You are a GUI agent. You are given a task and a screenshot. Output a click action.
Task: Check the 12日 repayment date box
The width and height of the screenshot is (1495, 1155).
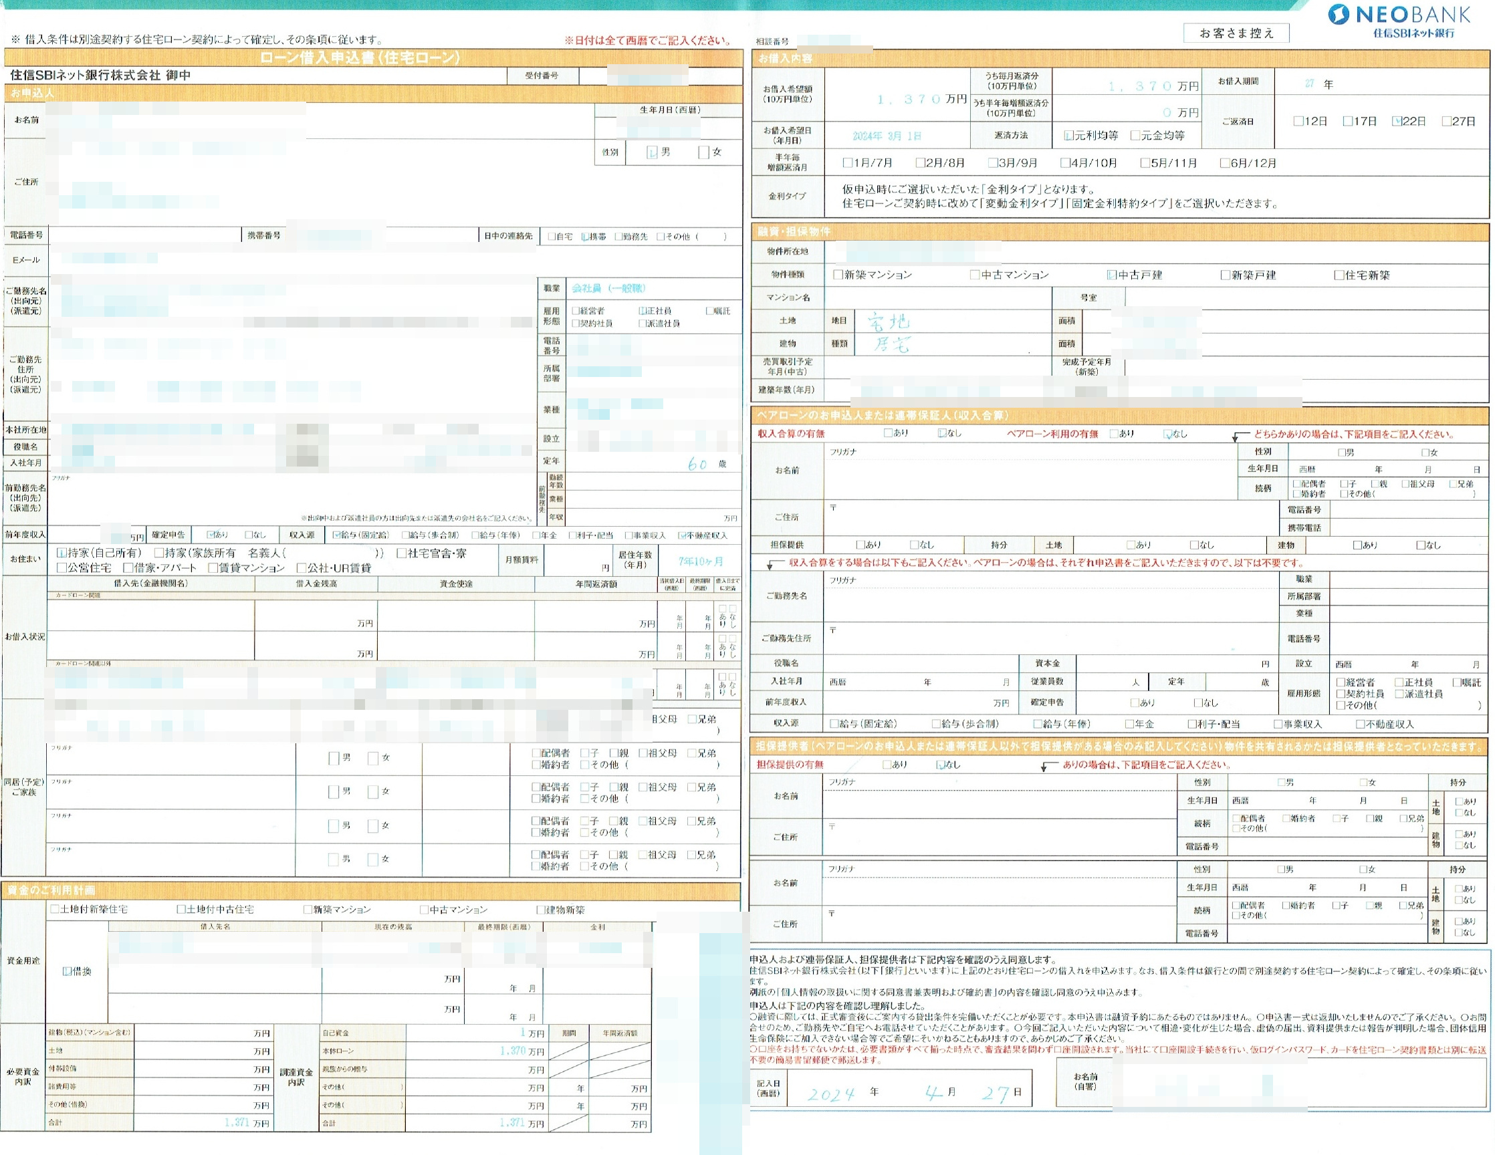[1298, 121]
